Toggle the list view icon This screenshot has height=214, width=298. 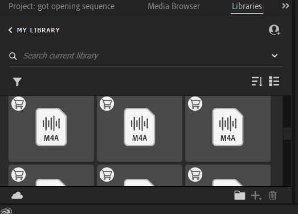point(274,81)
